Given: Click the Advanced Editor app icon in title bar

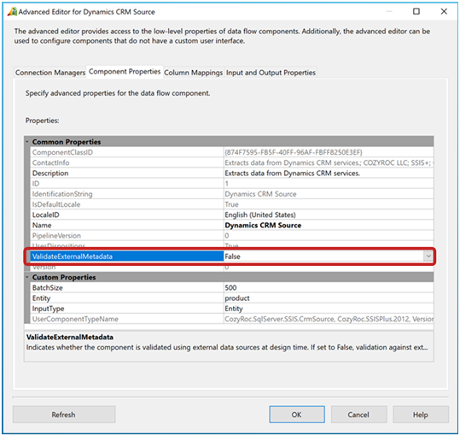Looking at the screenshot, I should pos(12,11).
